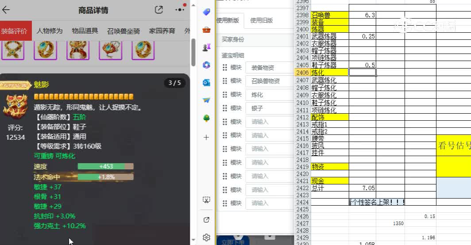Select the yellow 配饰 cell

tap(329, 117)
